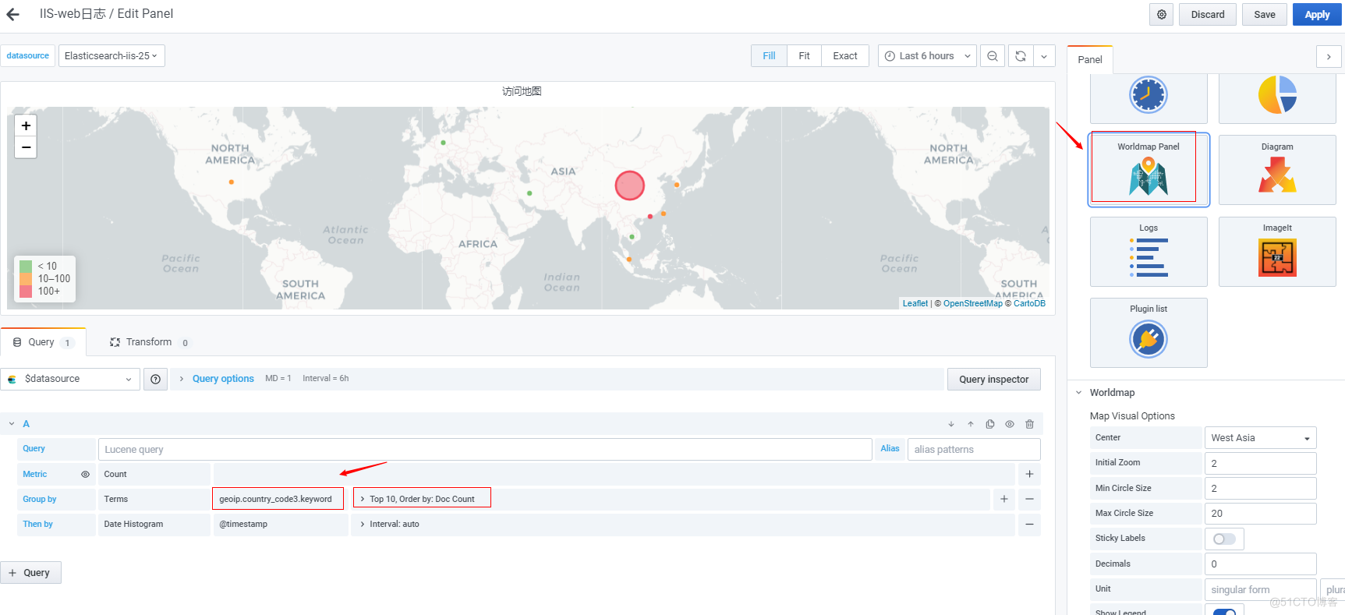This screenshot has width=1345, height=615.
Task: Zoom out on the map
Action: (26, 147)
